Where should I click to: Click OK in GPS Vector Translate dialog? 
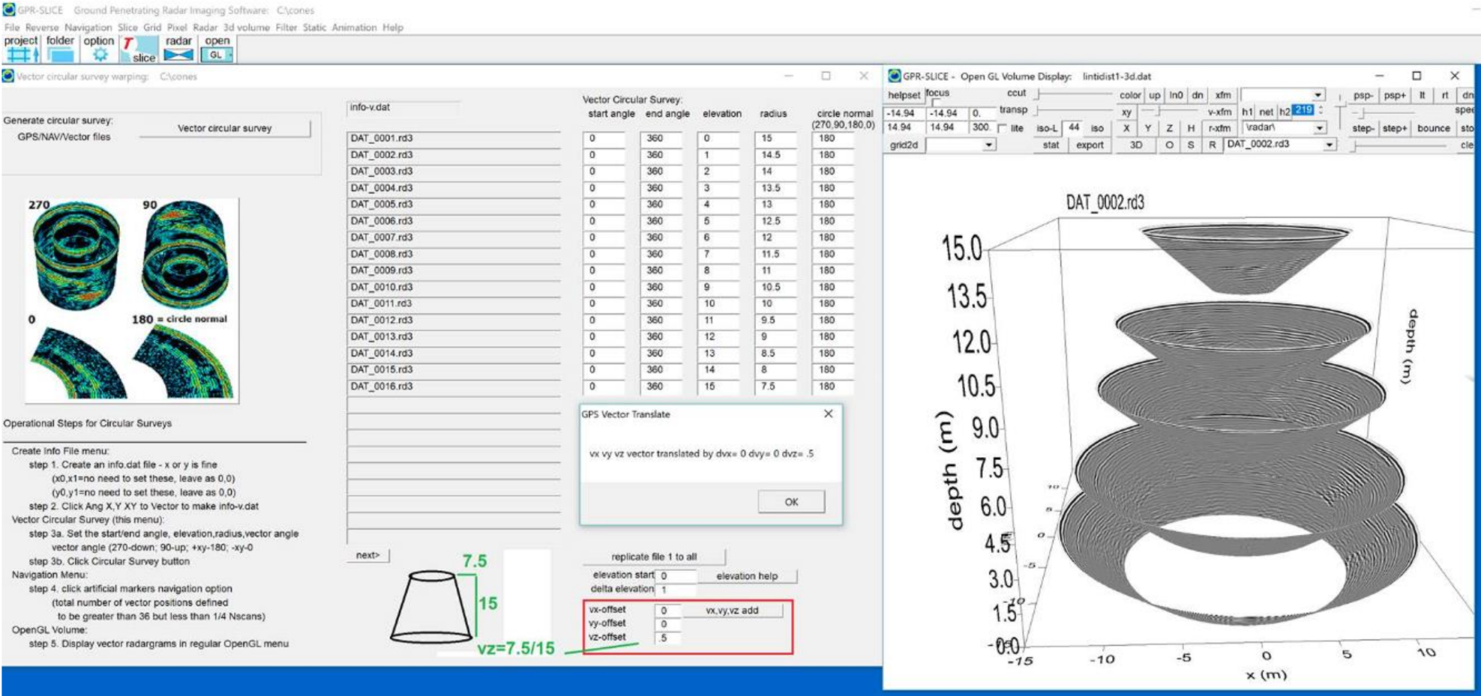click(x=791, y=501)
